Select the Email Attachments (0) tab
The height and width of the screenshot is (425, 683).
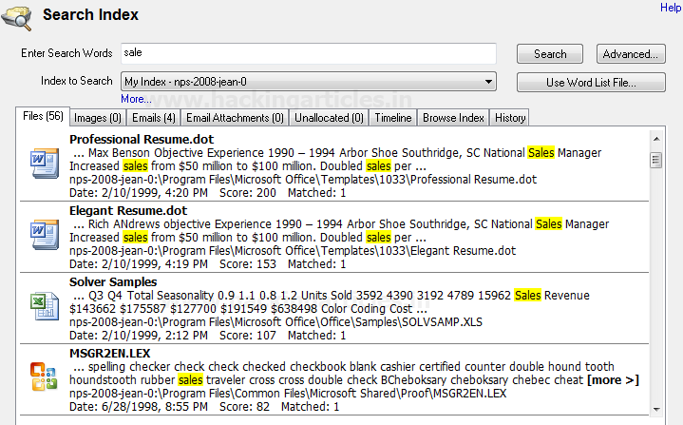pos(235,118)
